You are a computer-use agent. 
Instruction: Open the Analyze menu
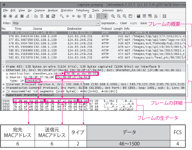(53, 10)
